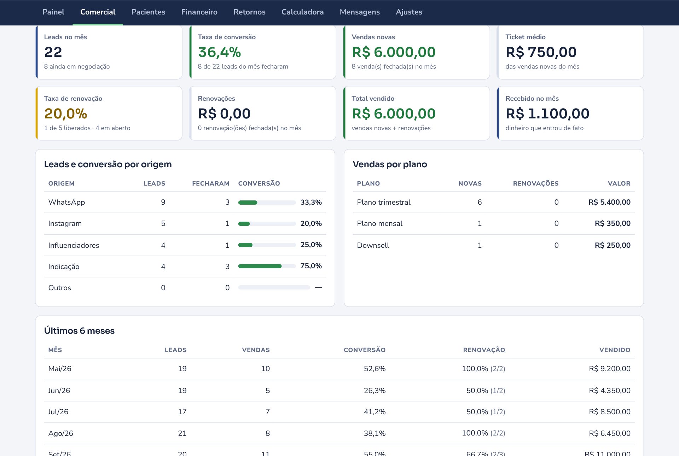The height and width of the screenshot is (456, 679).
Task: Click the RENOVAÇÃO header in monthly table
Action: click(x=484, y=350)
